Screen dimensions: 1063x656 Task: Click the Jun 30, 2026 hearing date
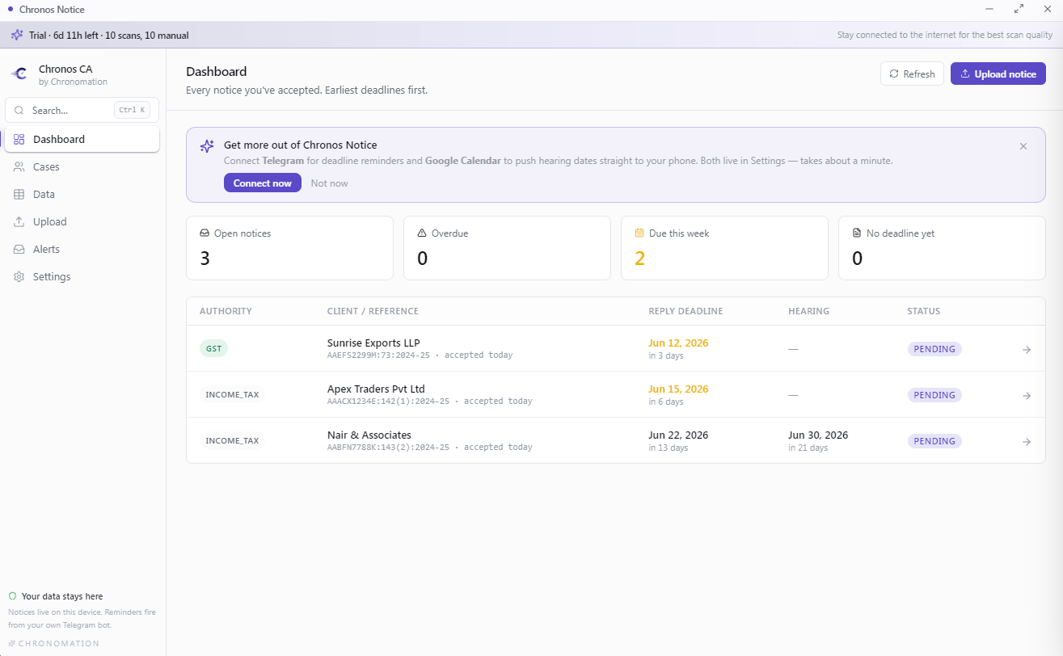tap(818, 435)
